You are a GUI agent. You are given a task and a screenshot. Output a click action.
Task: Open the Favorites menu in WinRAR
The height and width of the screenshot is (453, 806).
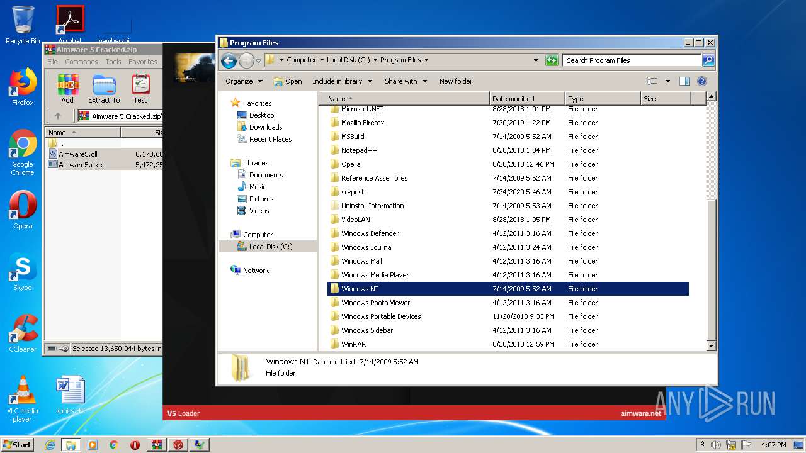pyautogui.click(x=143, y=62)
